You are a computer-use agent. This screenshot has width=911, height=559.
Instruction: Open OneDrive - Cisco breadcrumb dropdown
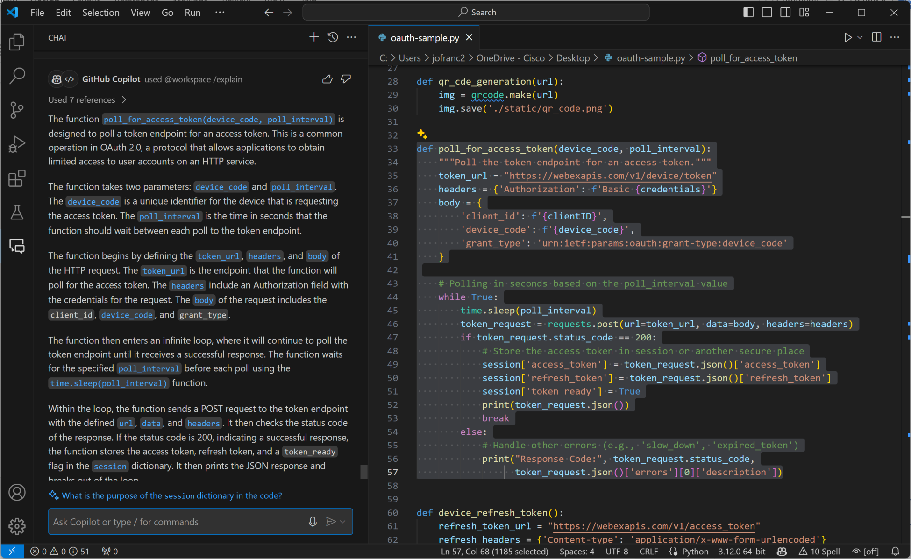click(510, 58)
